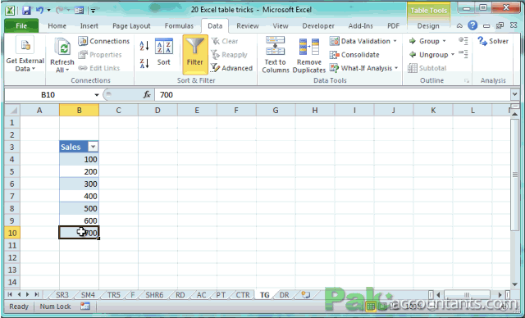Click Insert Worksheet tab icon

pyautogui.click(x=305, y=294)
